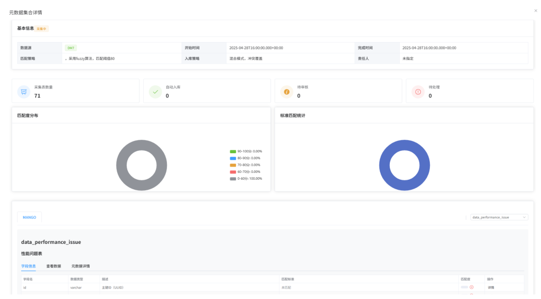Toggle the 0-60分 gray legend swatch

pyautogui.click(x=233, y=179)
